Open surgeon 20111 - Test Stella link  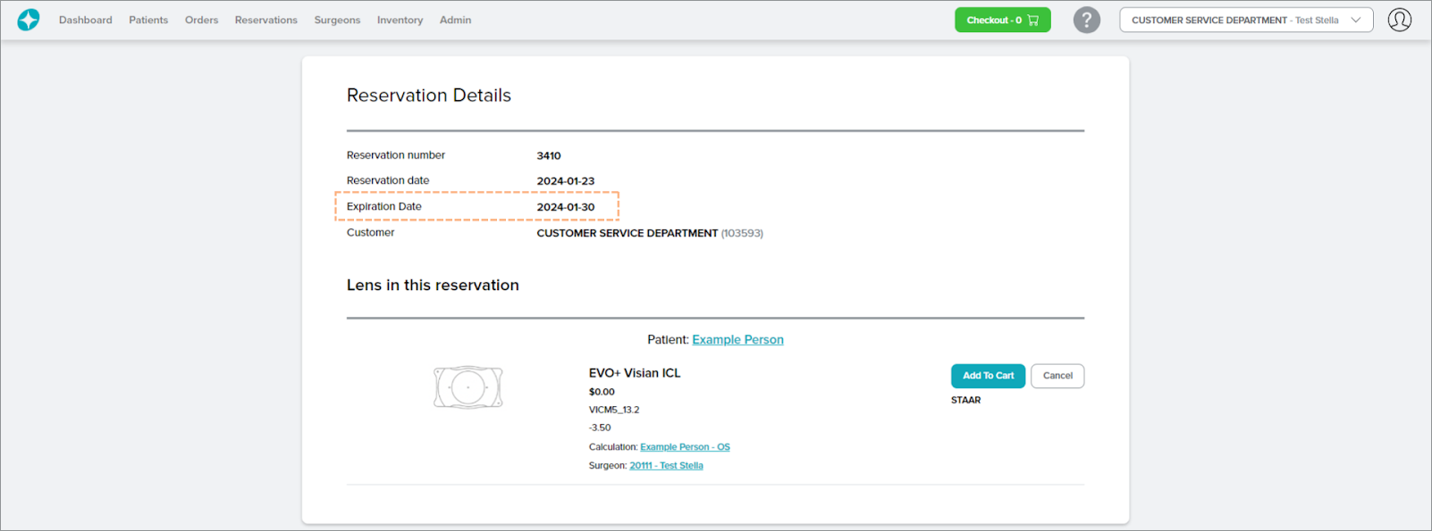coord(666,466)
